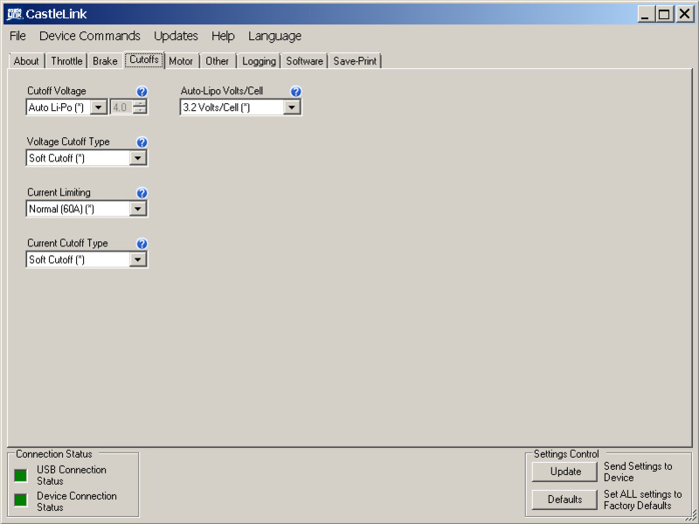The width and height of the screenshot is (699, 524).
Task: Click 'Soft Cutoff (*)' under Current Cutoff Type
Action: [x=57, y=259]
